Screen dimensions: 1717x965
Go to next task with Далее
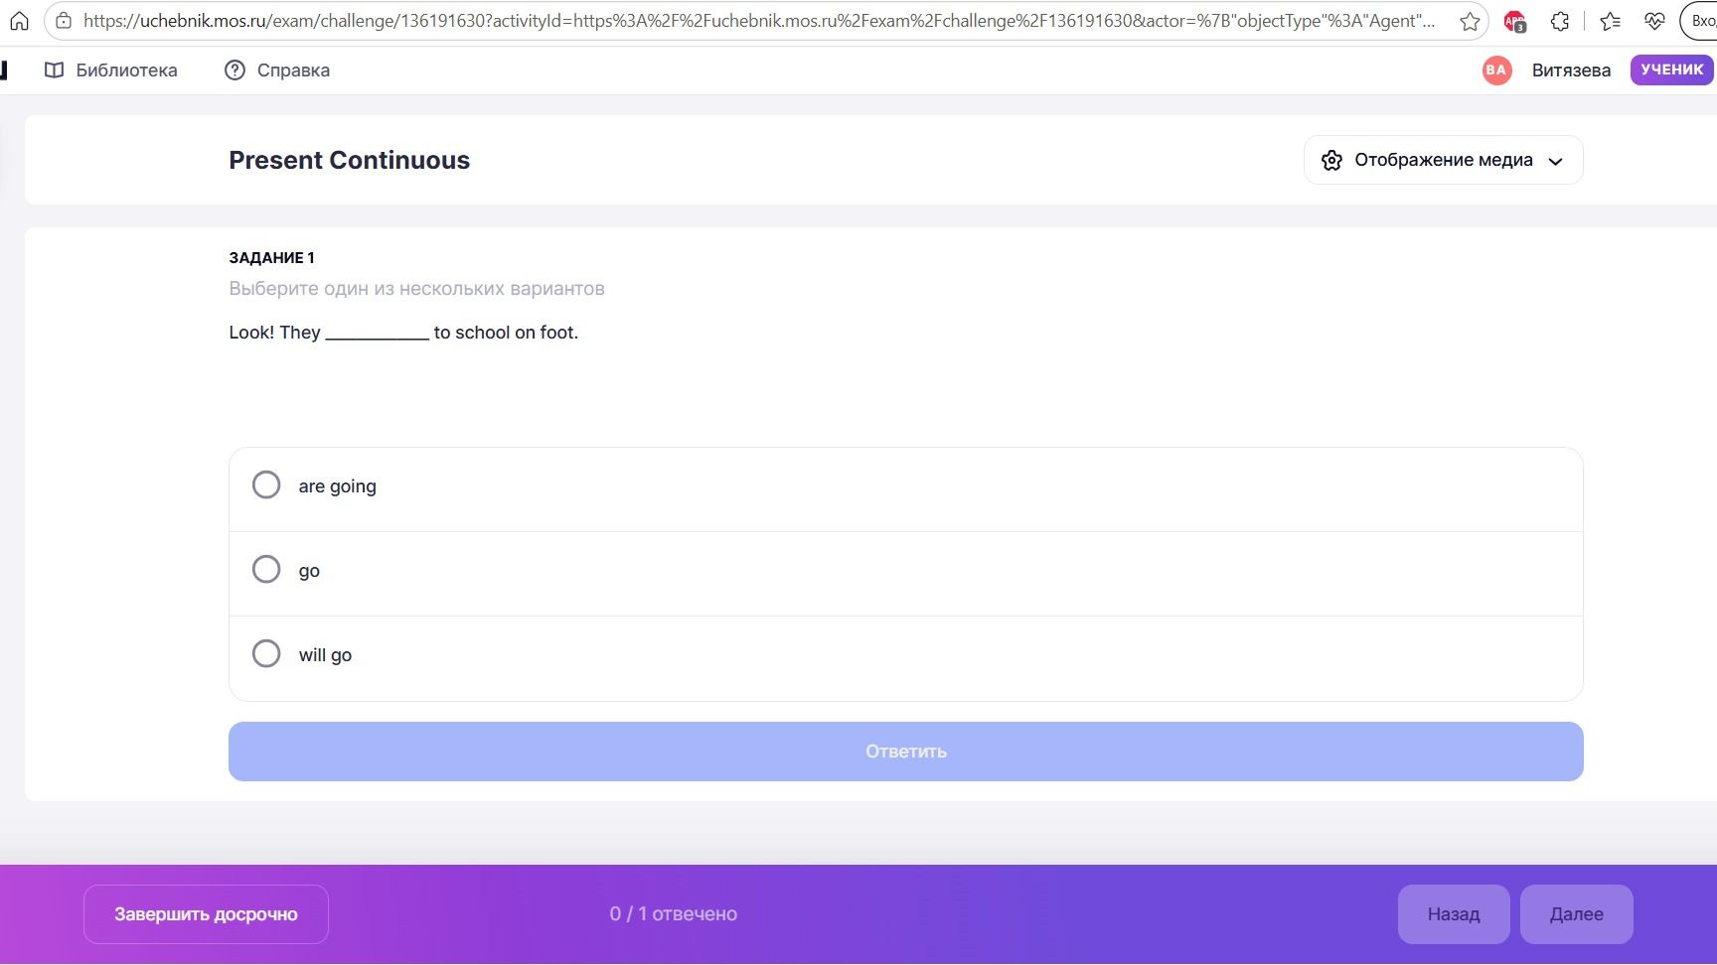pyautogui.click(x=1576, y=914)
